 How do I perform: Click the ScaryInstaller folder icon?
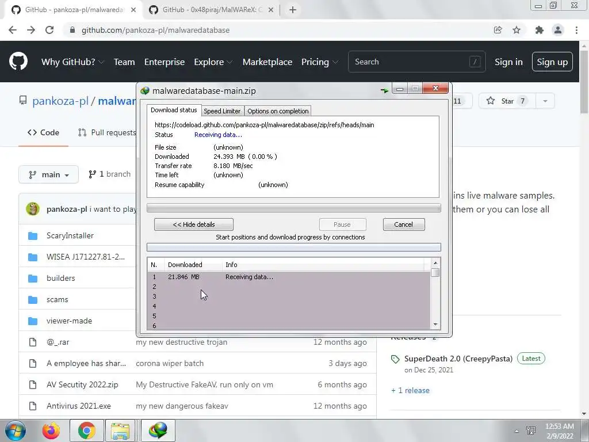click(33, 235)
